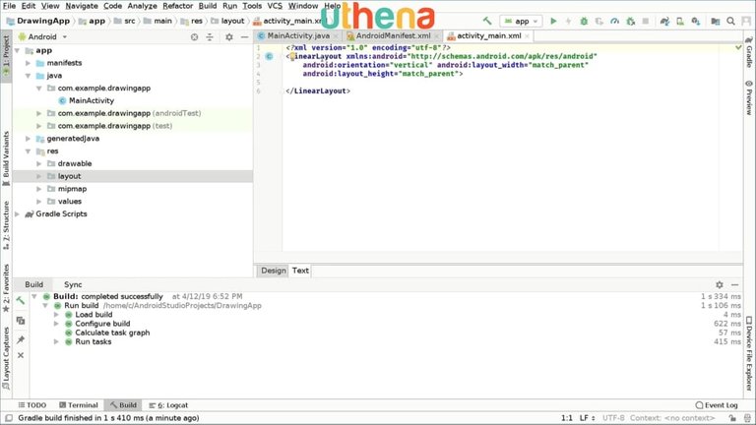Click the hammer build icon in Build panel
This screenshot has height=425, width=756.
click(21, 301)
